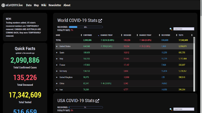202x113 pixels.
Task: Star the China row
Action: click(57, 83)
